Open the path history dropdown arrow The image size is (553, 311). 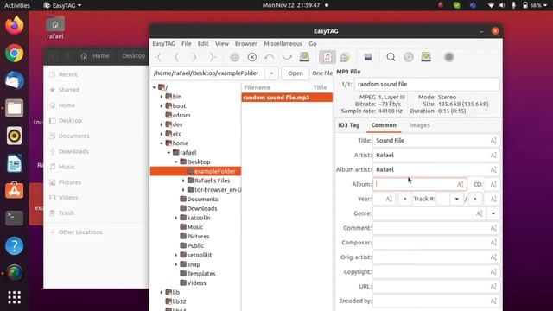point(271,73)
